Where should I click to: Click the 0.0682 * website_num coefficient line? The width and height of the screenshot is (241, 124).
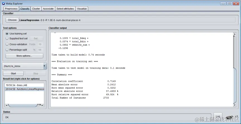point(75,45)
